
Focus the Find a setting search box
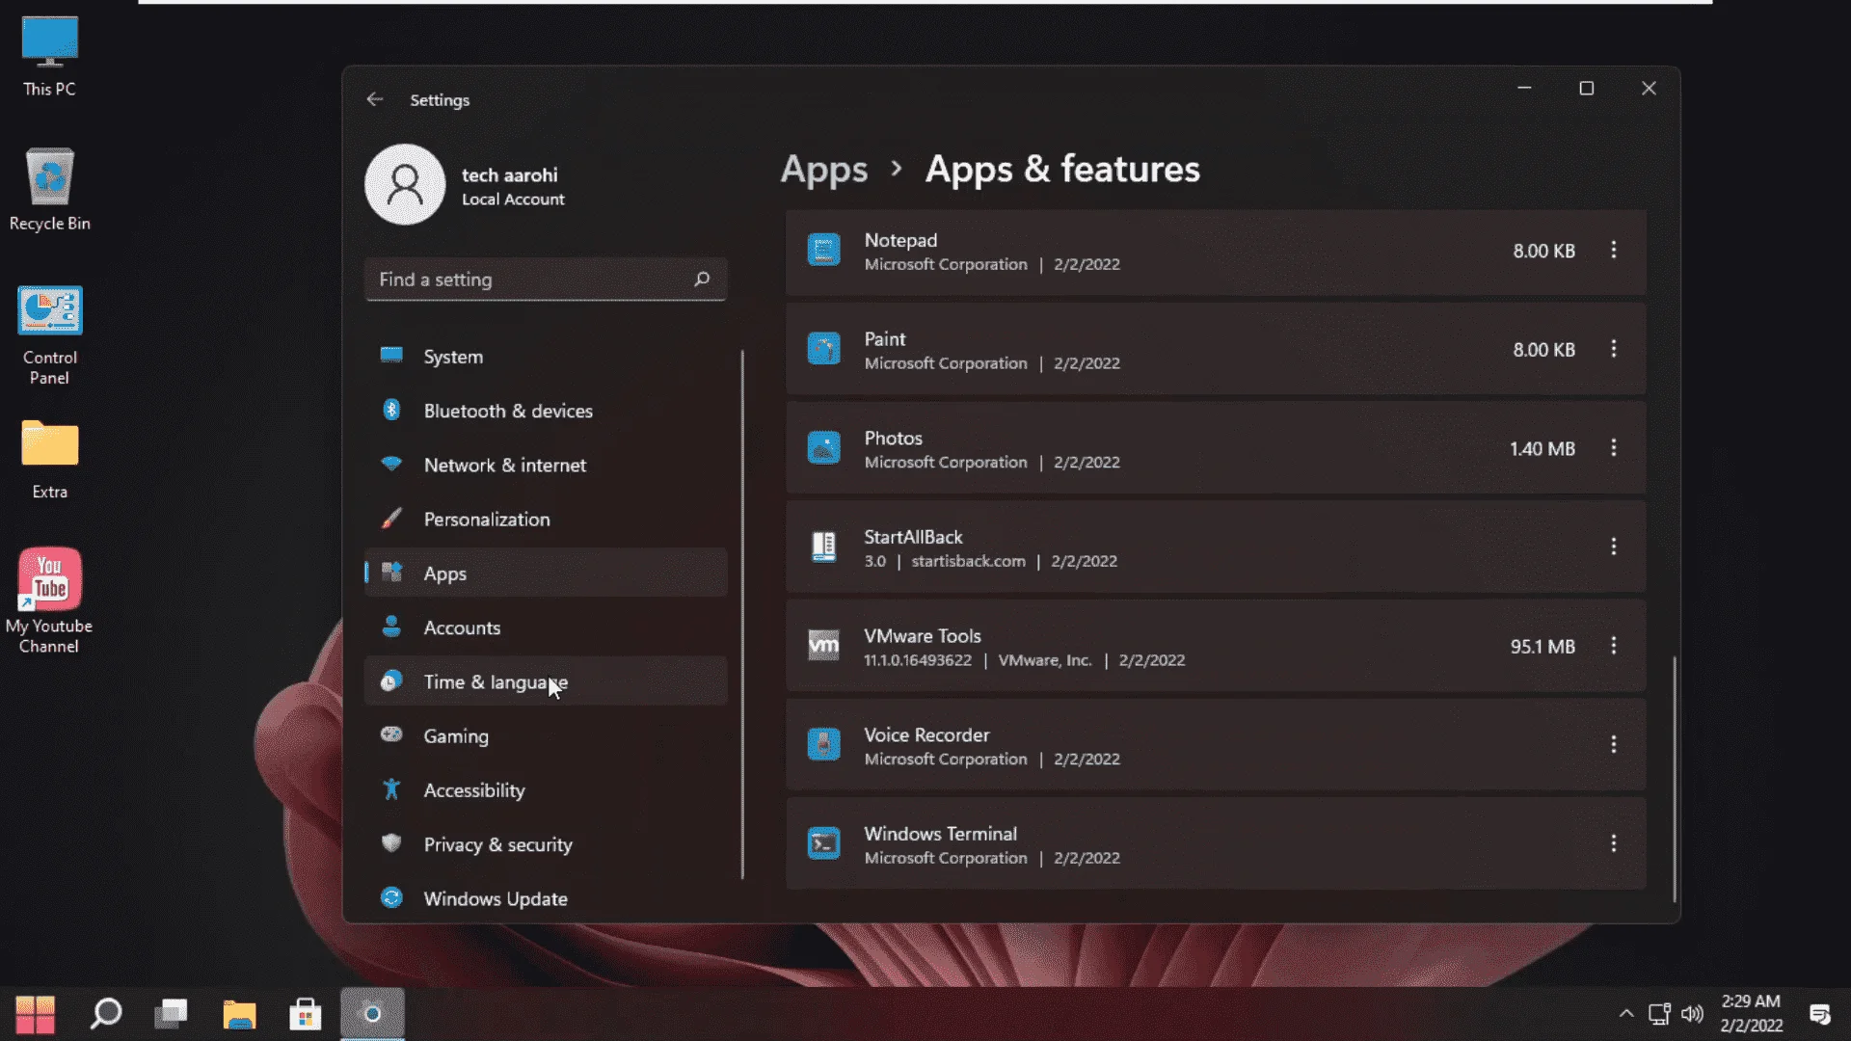tap(546, 280)
